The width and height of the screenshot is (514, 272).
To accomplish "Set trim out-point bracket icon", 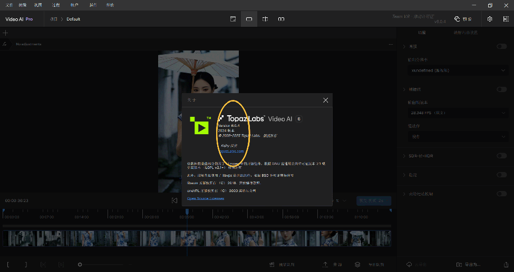I will click(26, 265).
